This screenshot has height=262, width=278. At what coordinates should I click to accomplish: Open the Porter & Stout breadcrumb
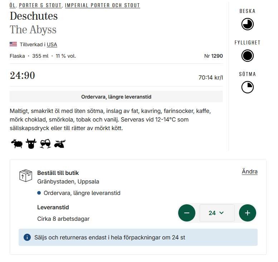[40, 5]
